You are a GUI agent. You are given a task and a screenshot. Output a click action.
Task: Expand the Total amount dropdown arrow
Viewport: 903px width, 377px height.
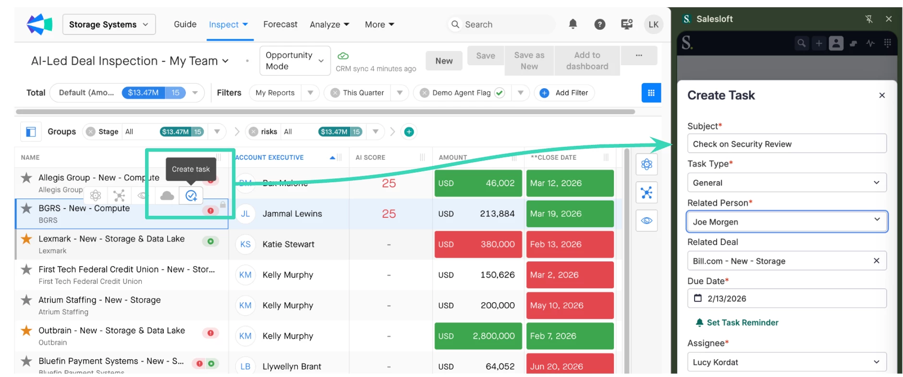click(195, 93)
